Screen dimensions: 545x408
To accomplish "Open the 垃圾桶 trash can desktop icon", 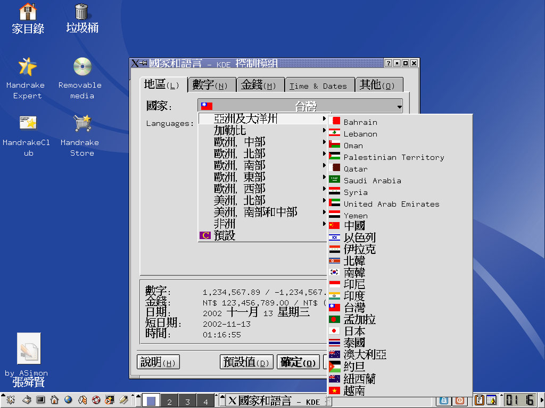I will [82, 19].
